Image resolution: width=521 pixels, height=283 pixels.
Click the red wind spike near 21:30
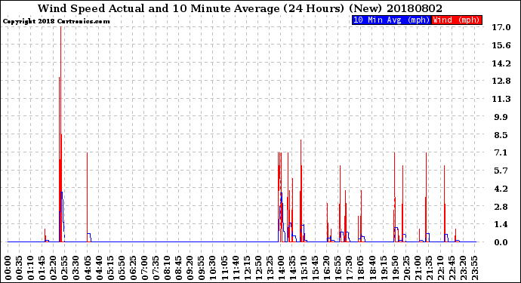click(x=426, y=196)
